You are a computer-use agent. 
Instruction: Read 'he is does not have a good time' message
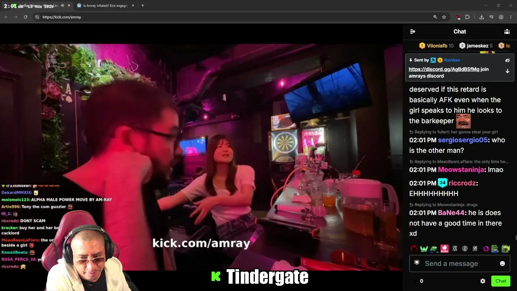456,223
